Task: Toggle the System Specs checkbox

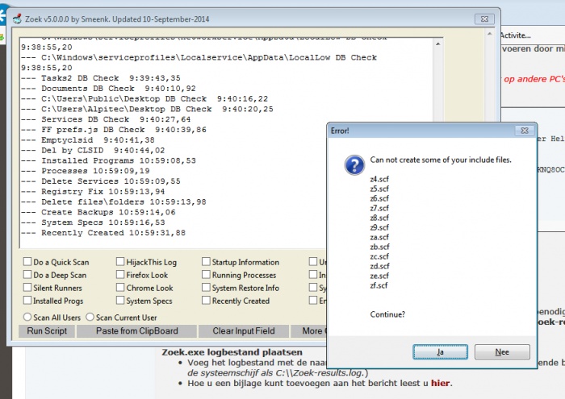Action: 120,300
